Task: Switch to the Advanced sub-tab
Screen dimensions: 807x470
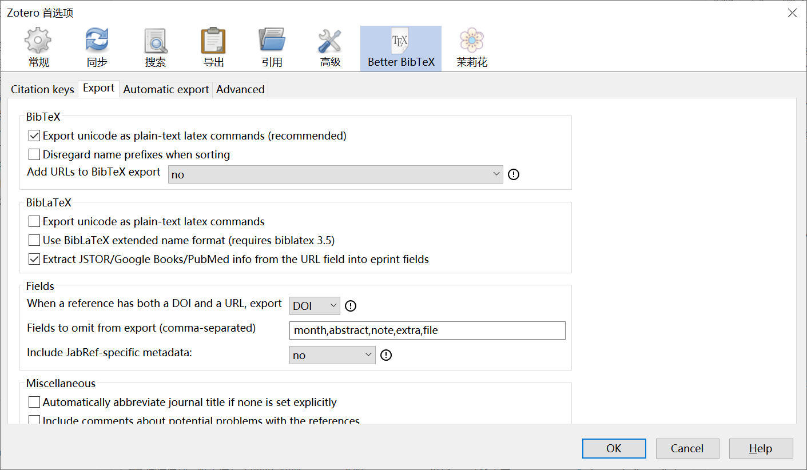Action: [240, 89]
